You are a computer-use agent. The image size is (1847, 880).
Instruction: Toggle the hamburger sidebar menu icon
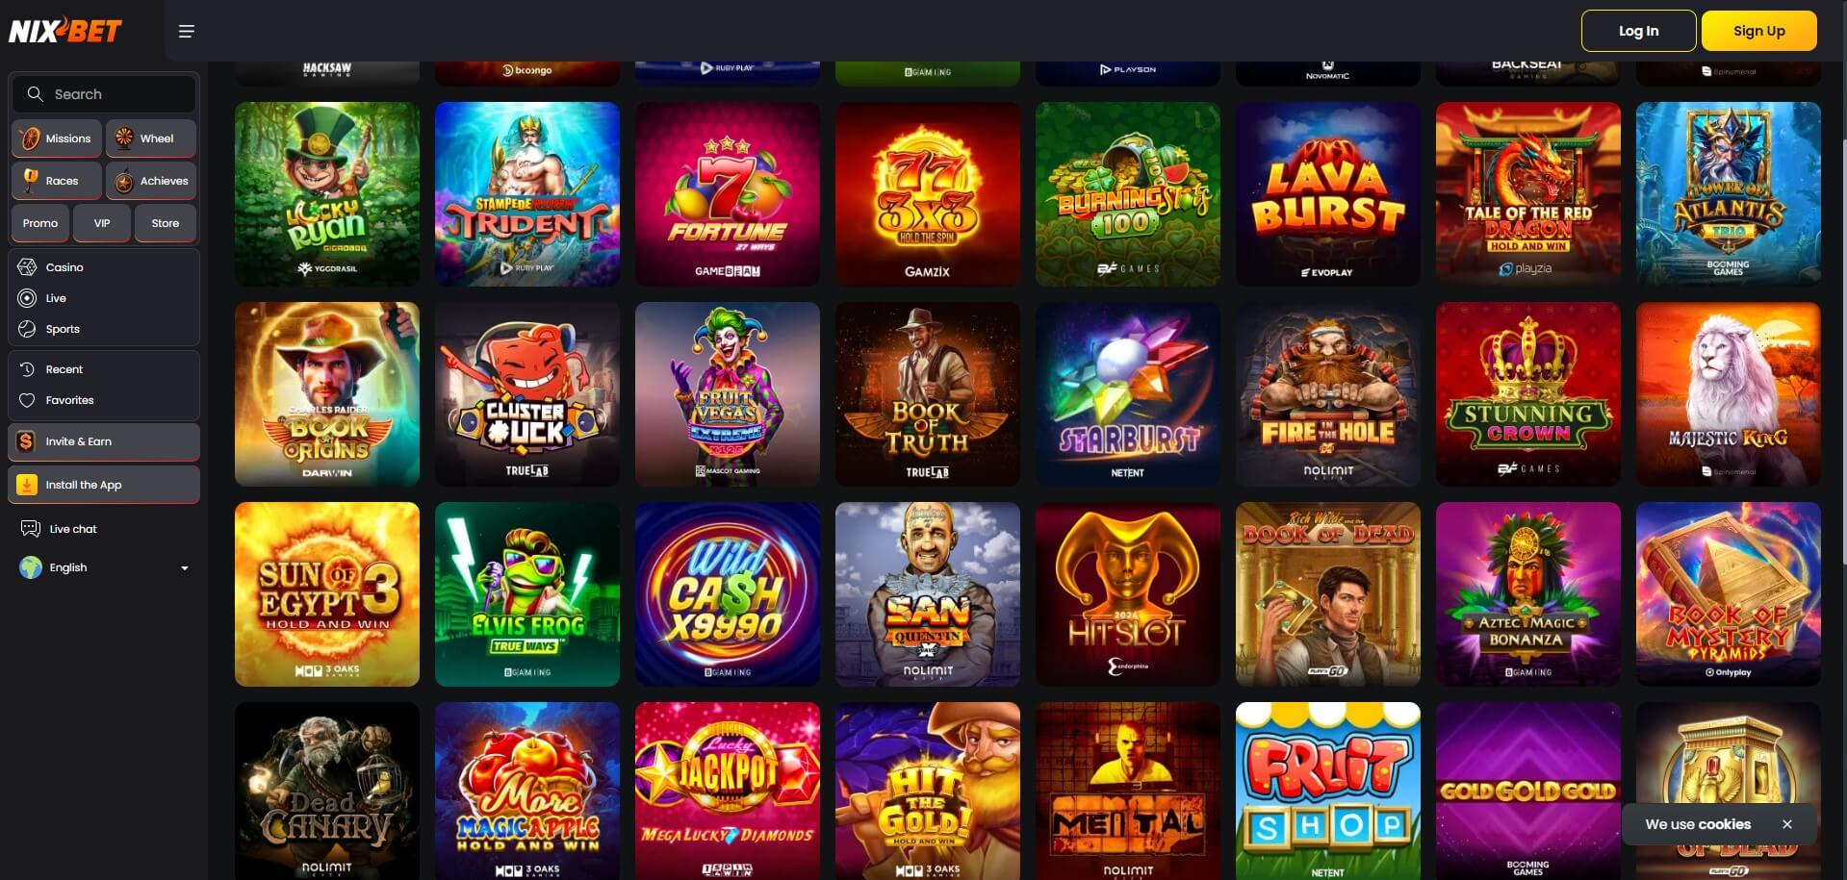[187, 32]
